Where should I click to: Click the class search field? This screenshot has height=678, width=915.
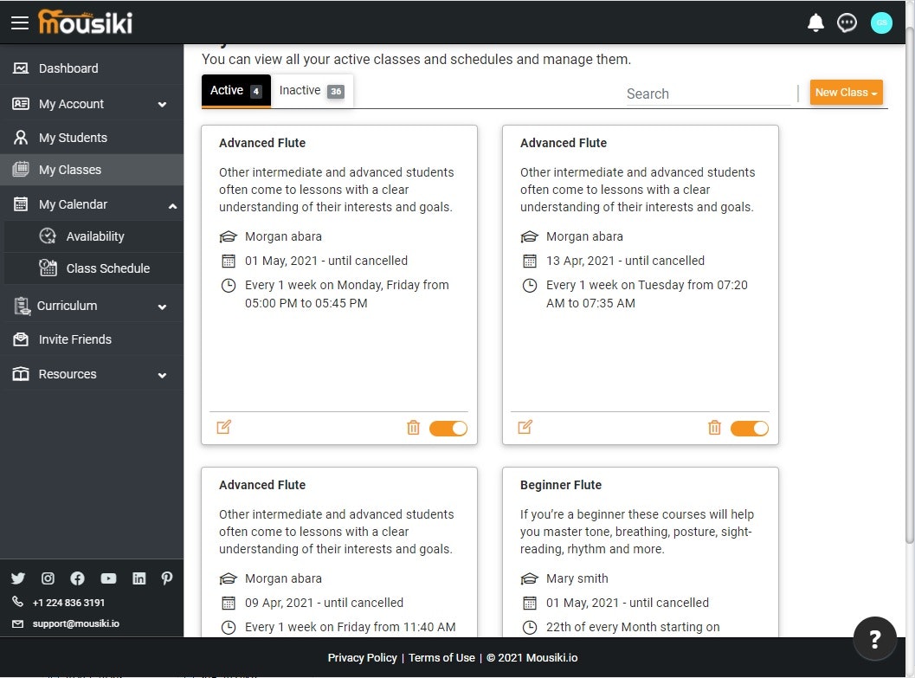tap(708, 94)
